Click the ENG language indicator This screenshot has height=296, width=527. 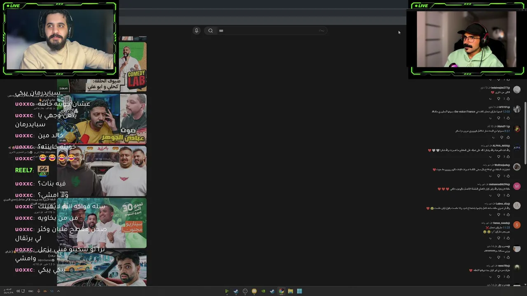(31, 291)
